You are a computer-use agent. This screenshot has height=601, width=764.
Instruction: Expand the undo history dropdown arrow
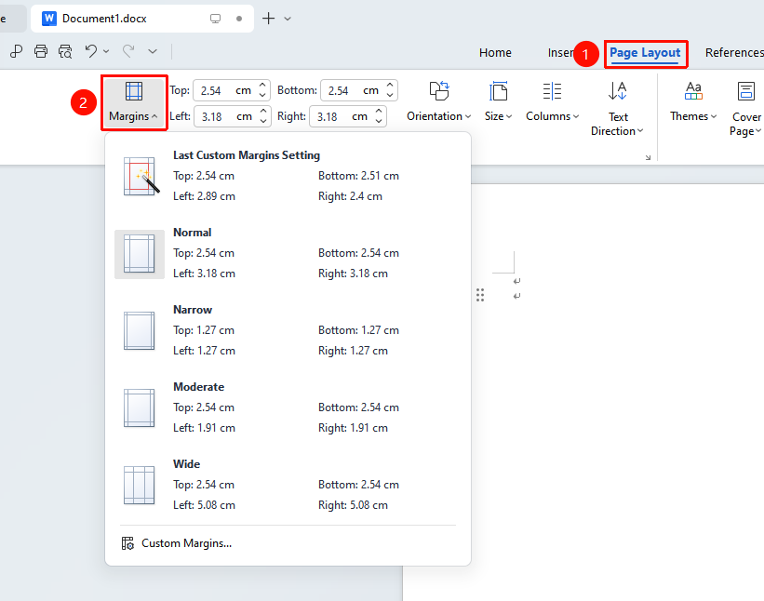pos(106,51)
